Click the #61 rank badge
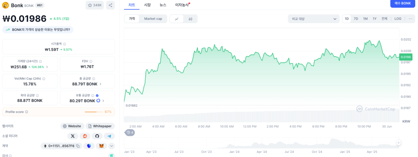This screenshot has height=157, width=418. click(40, 5)
